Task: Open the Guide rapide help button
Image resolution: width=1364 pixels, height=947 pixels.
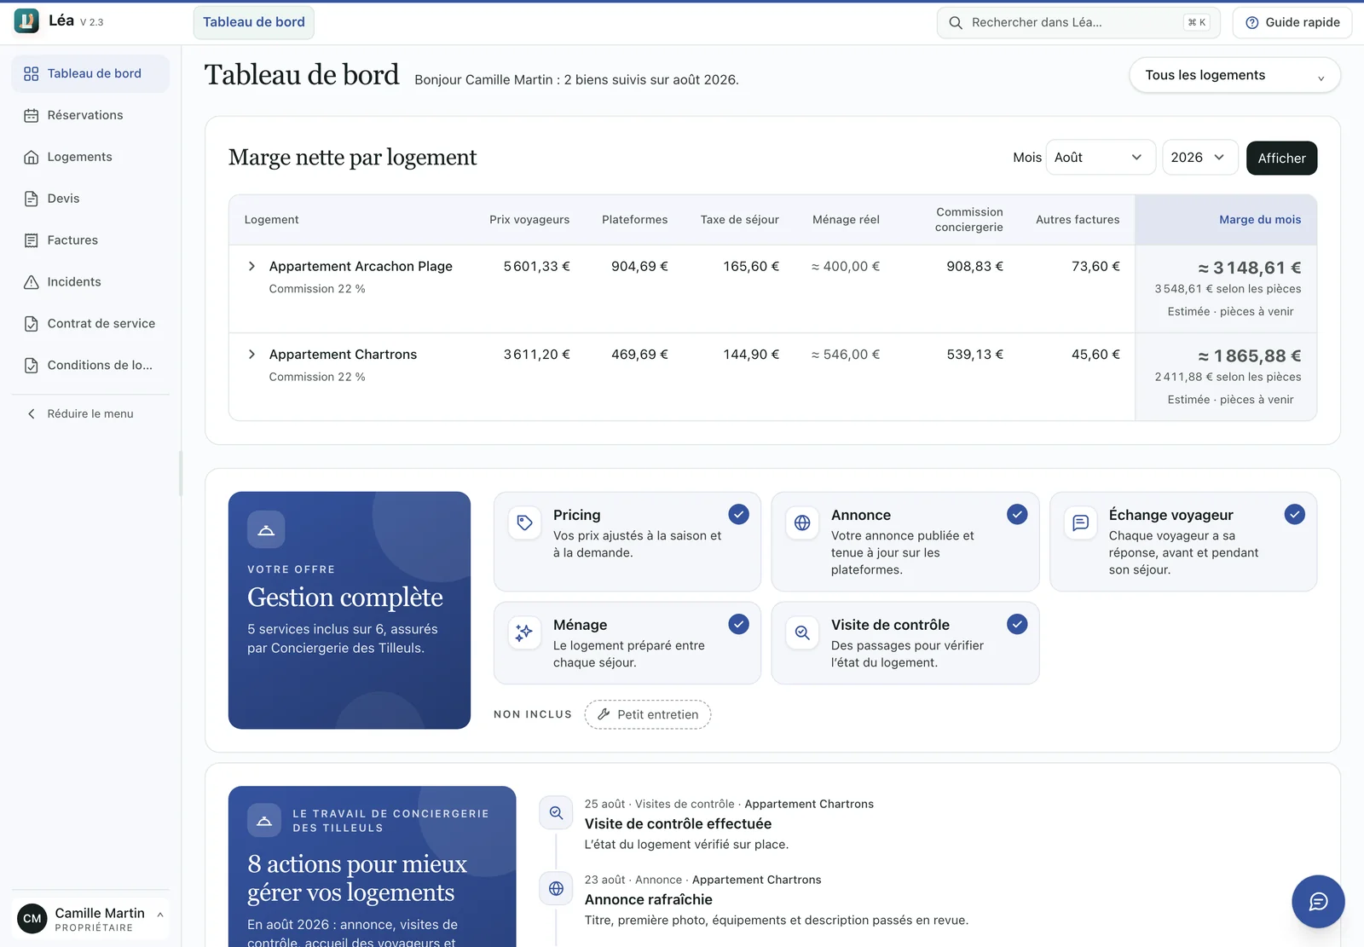Action: 1292,22
